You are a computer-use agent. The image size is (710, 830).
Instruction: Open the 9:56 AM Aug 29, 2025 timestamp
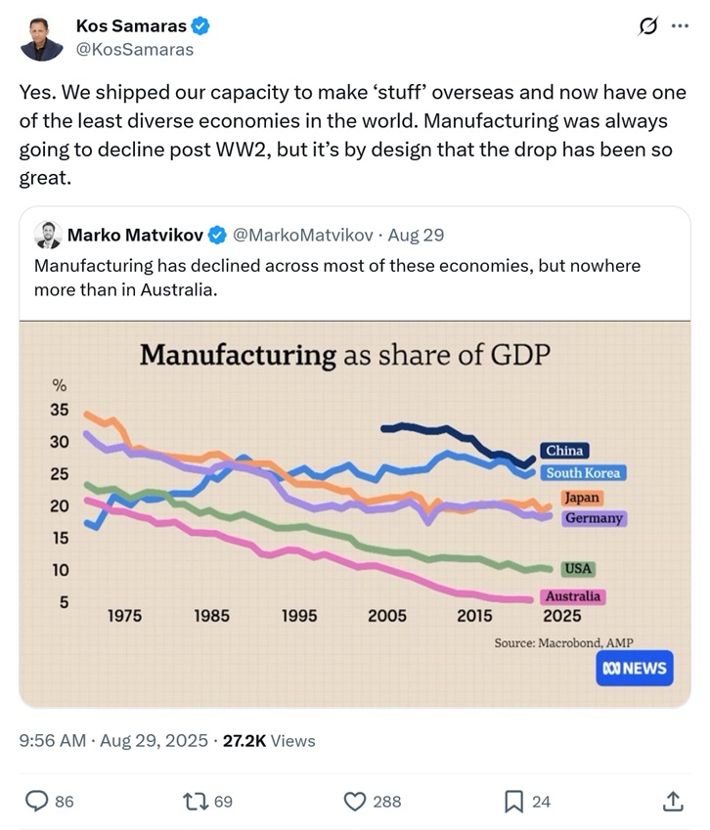(112, 741)
